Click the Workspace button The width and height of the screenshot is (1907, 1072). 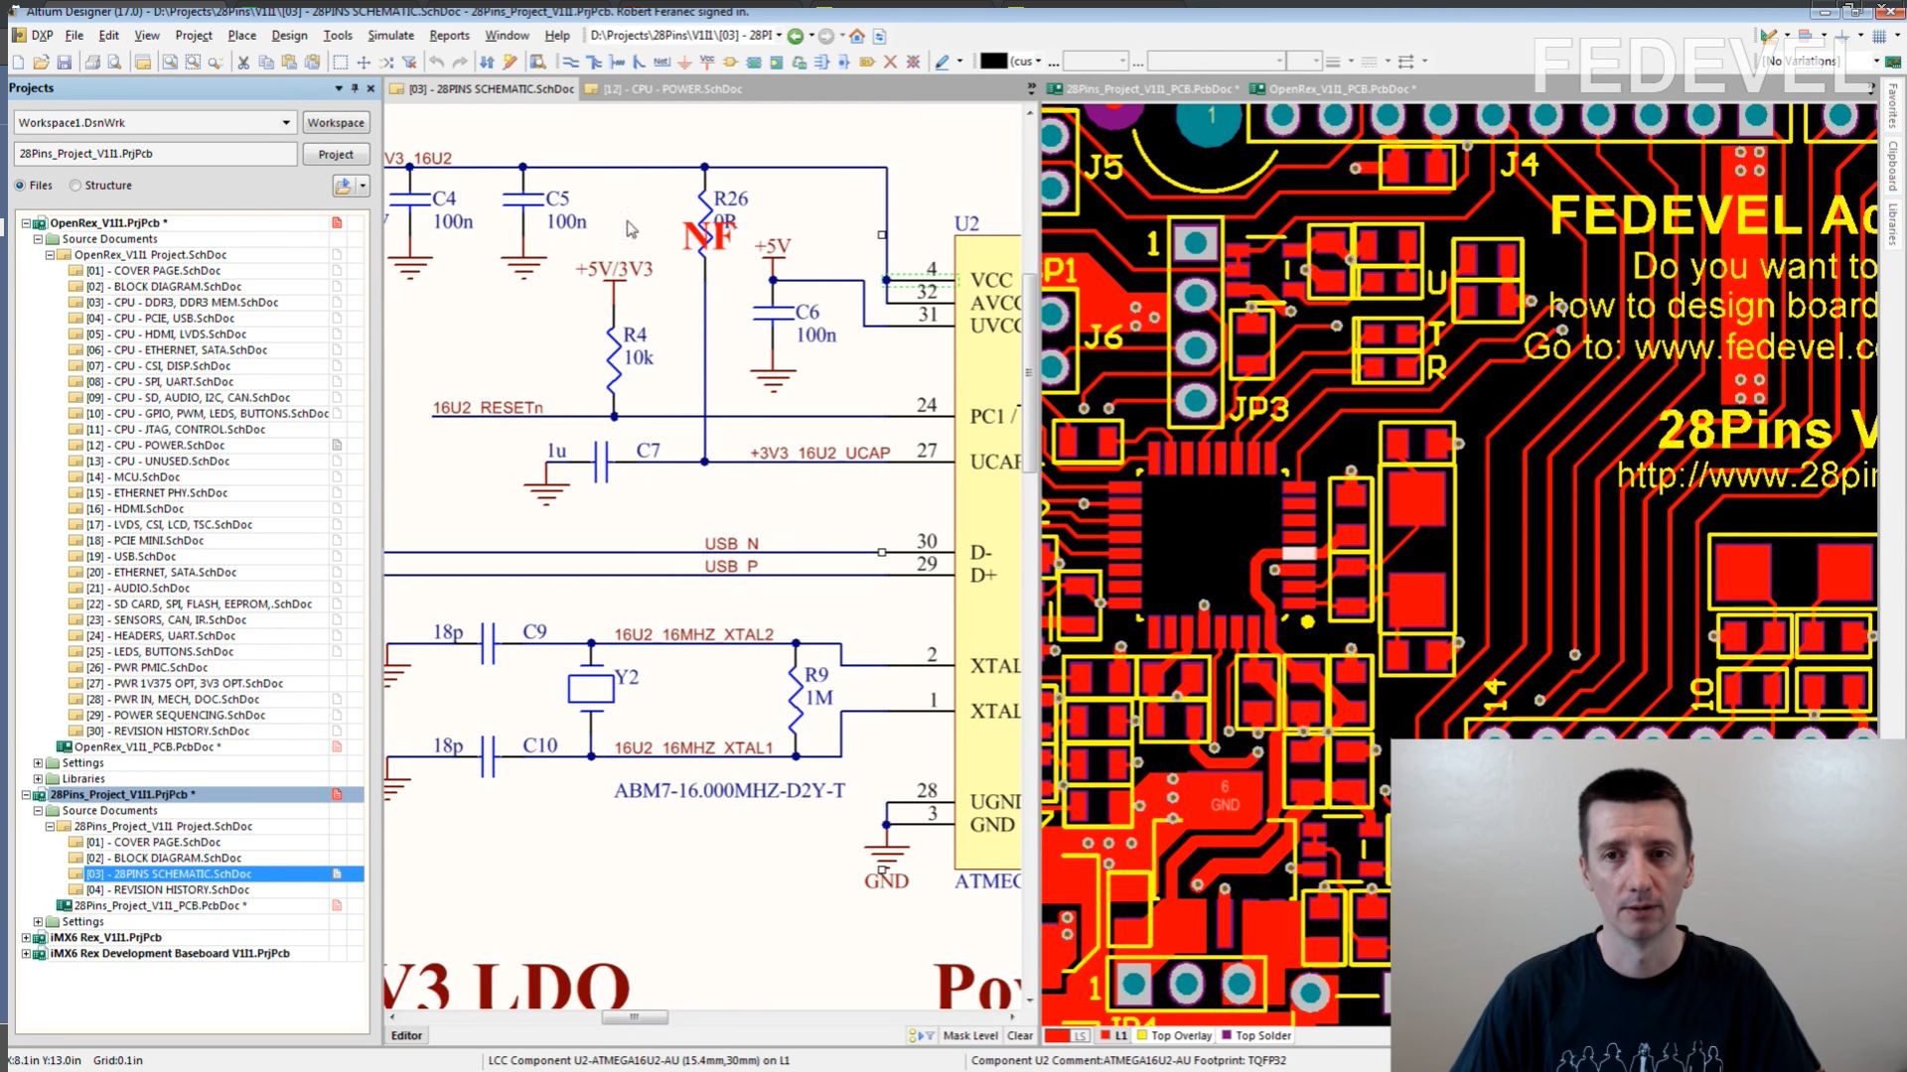pyautogui.click(x=335, y=123)
